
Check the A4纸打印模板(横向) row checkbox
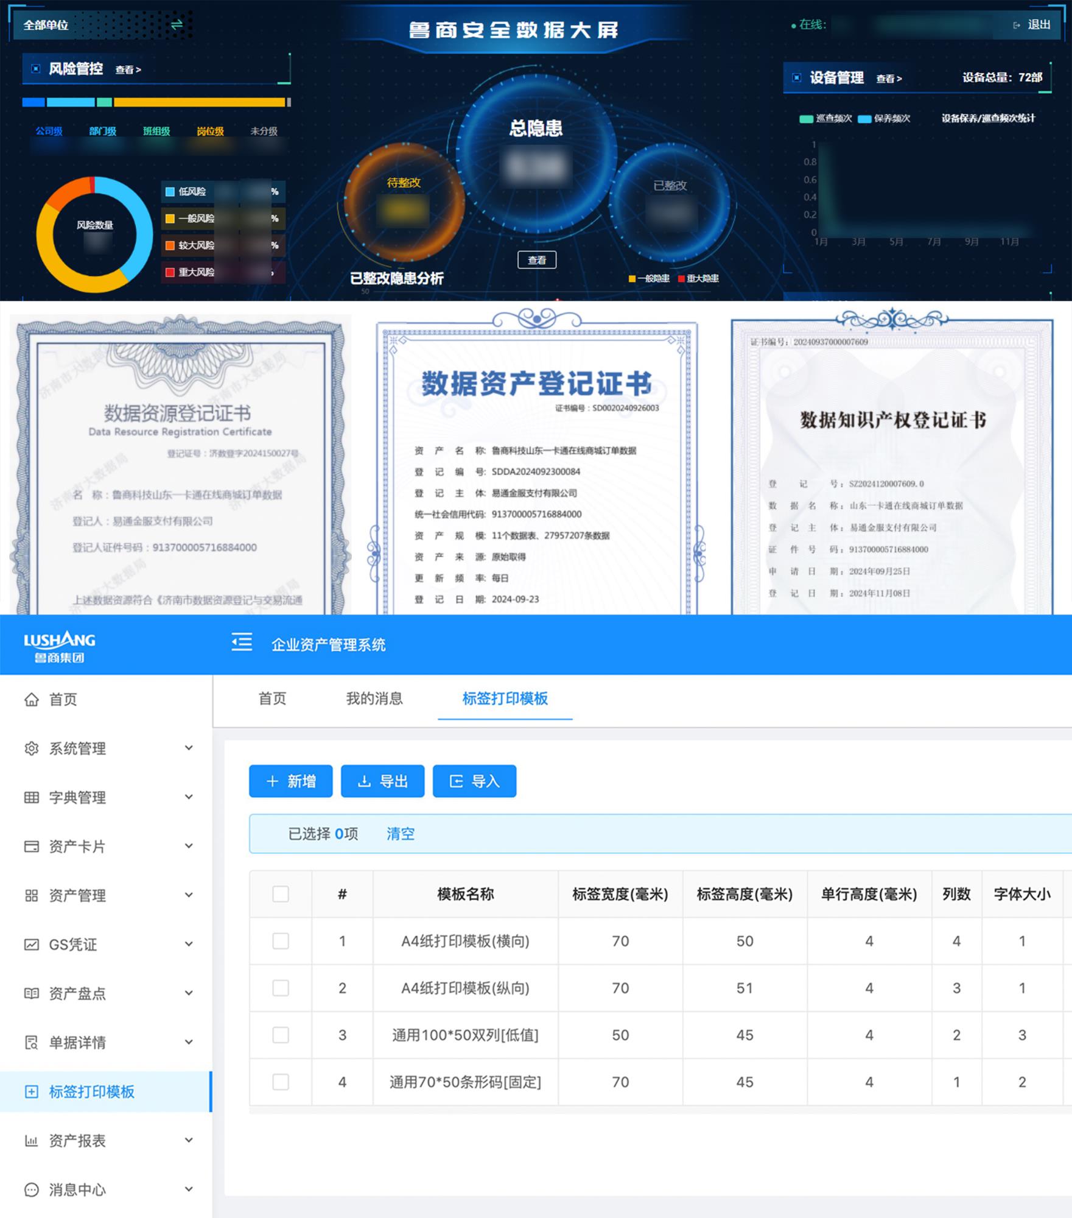(x=281, y=941)
